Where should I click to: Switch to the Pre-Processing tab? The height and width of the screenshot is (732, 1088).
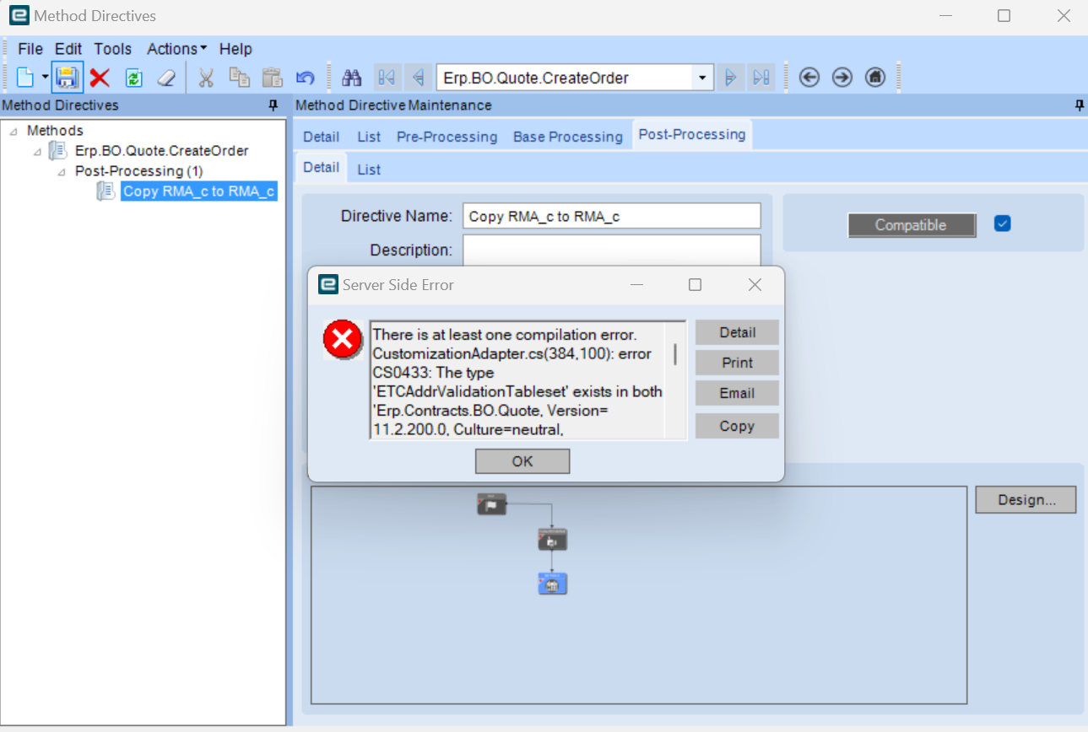(x=447, y=136)
